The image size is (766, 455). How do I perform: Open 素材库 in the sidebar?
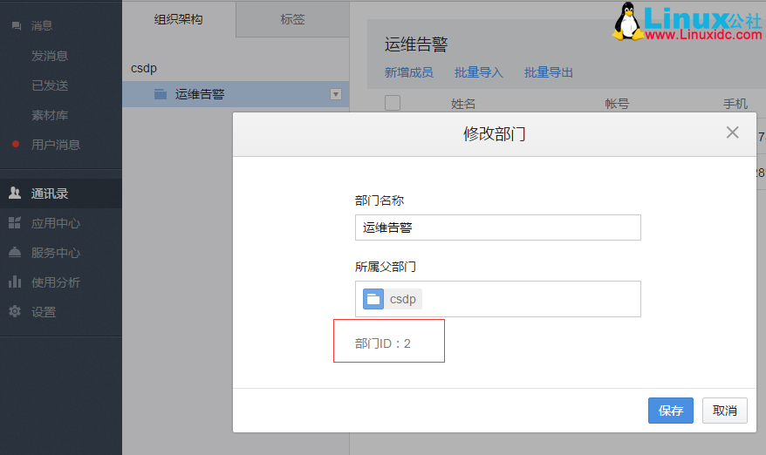tap(50, 115)
